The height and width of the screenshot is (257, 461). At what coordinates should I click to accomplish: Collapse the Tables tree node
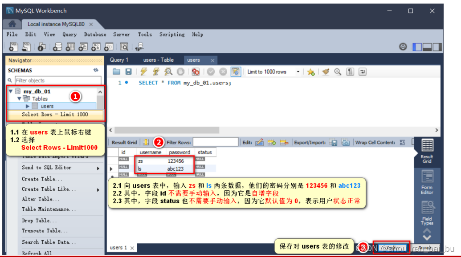pos(19,99)
